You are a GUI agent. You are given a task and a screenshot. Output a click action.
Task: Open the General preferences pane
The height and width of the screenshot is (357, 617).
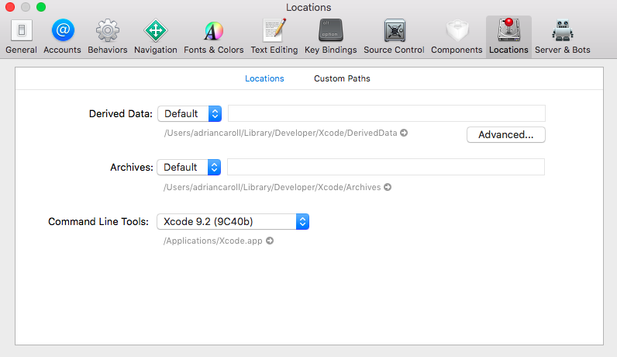click(x=21, y=36)
